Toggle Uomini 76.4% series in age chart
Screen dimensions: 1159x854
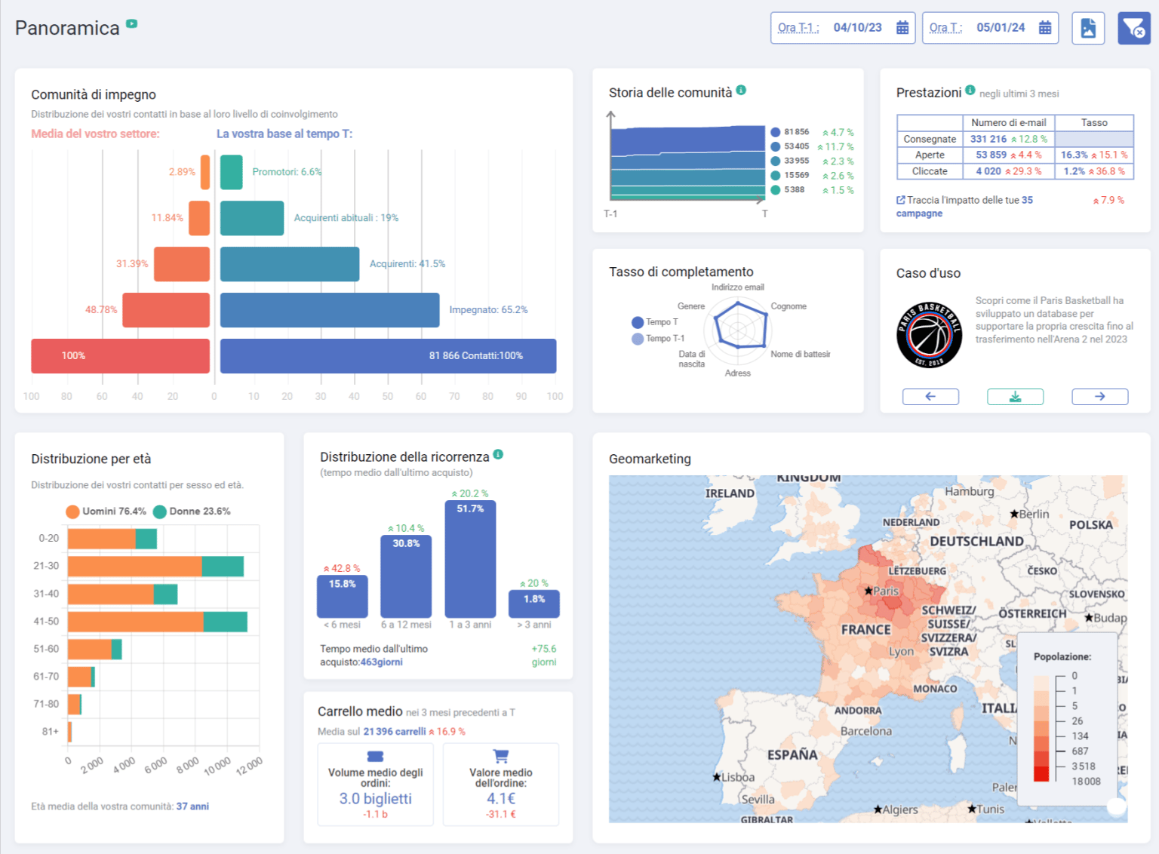point(73,511)
